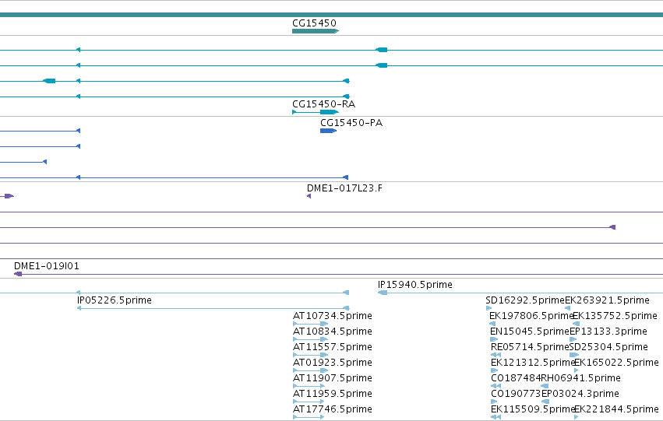
Task: Select the EK197806.5prime label
Action: click(x=531, y=316)
